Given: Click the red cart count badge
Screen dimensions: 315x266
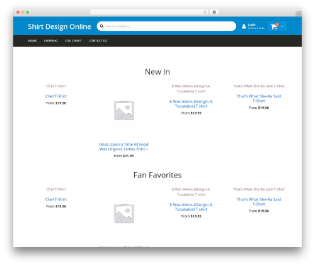Looking at the screenshot, I should 277,25.
